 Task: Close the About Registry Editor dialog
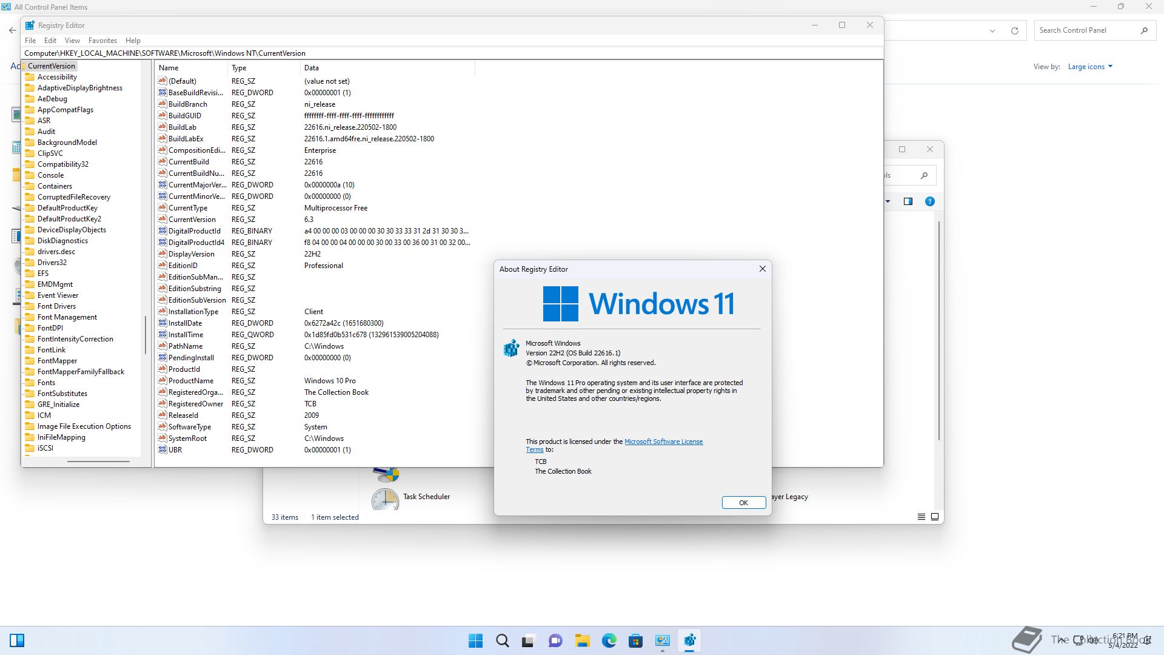(762, 269)
